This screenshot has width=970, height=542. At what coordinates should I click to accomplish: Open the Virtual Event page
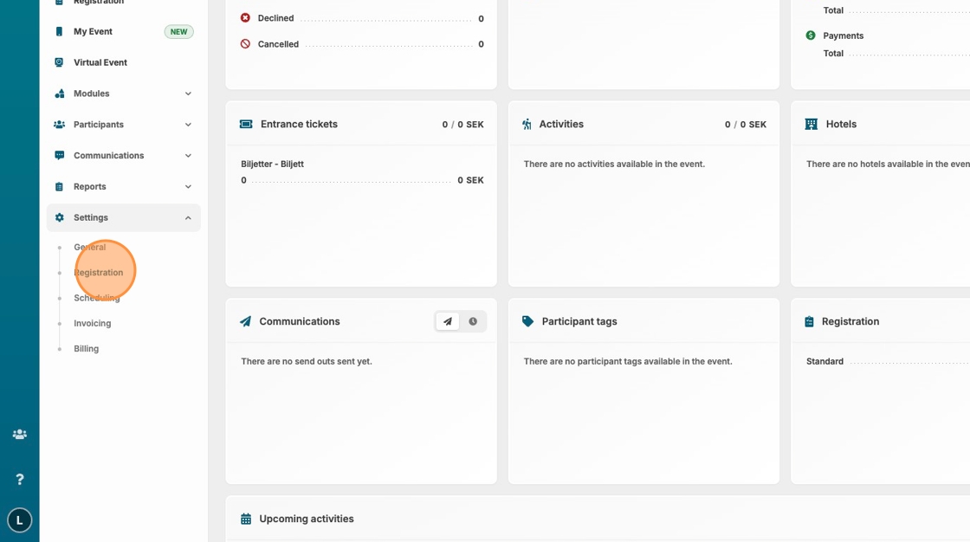pos(100,62)
